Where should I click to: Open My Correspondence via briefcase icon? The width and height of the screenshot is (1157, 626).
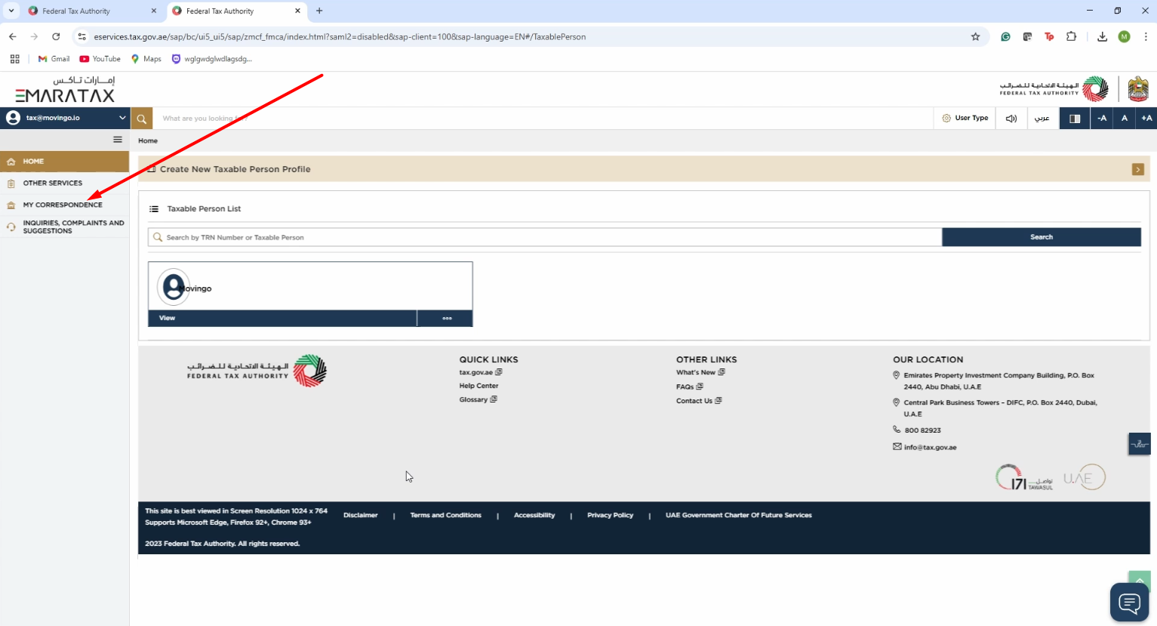pyautogui.click(x=11, y=205)
